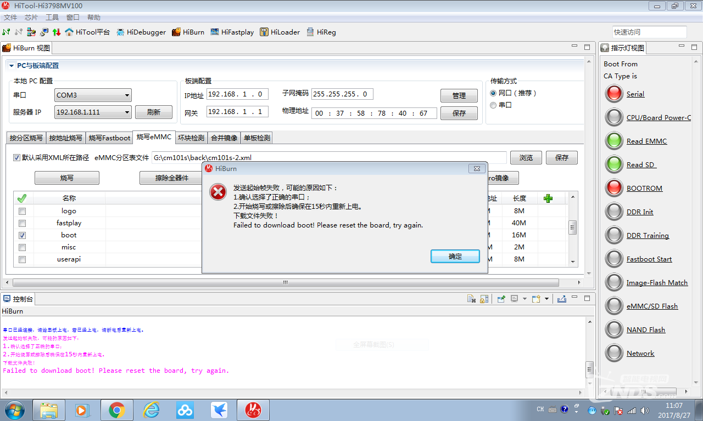Click the green connect icon in the toolbar
Screen dimensions: 703x421
pos(6,32)
